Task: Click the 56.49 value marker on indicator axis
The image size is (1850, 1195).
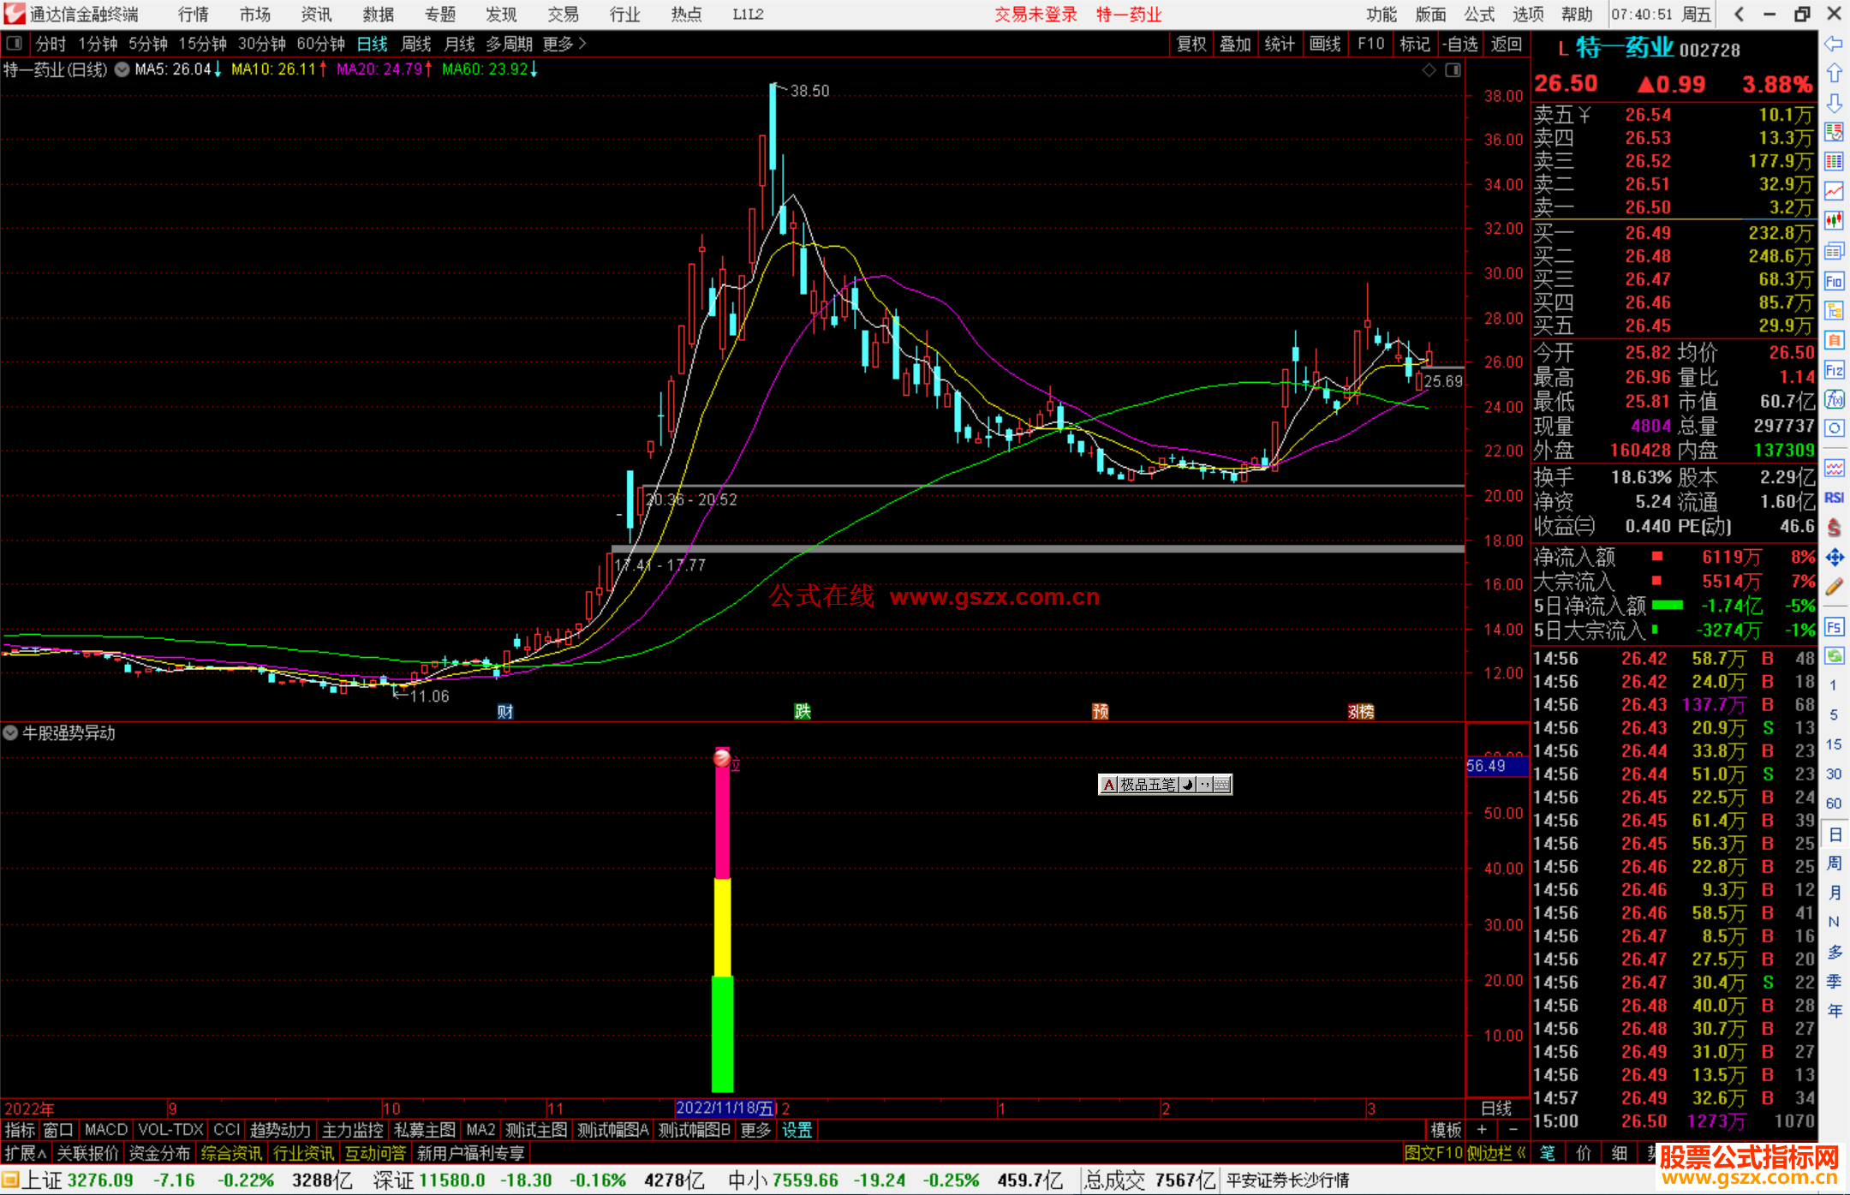Action: tap(1495, 766)
